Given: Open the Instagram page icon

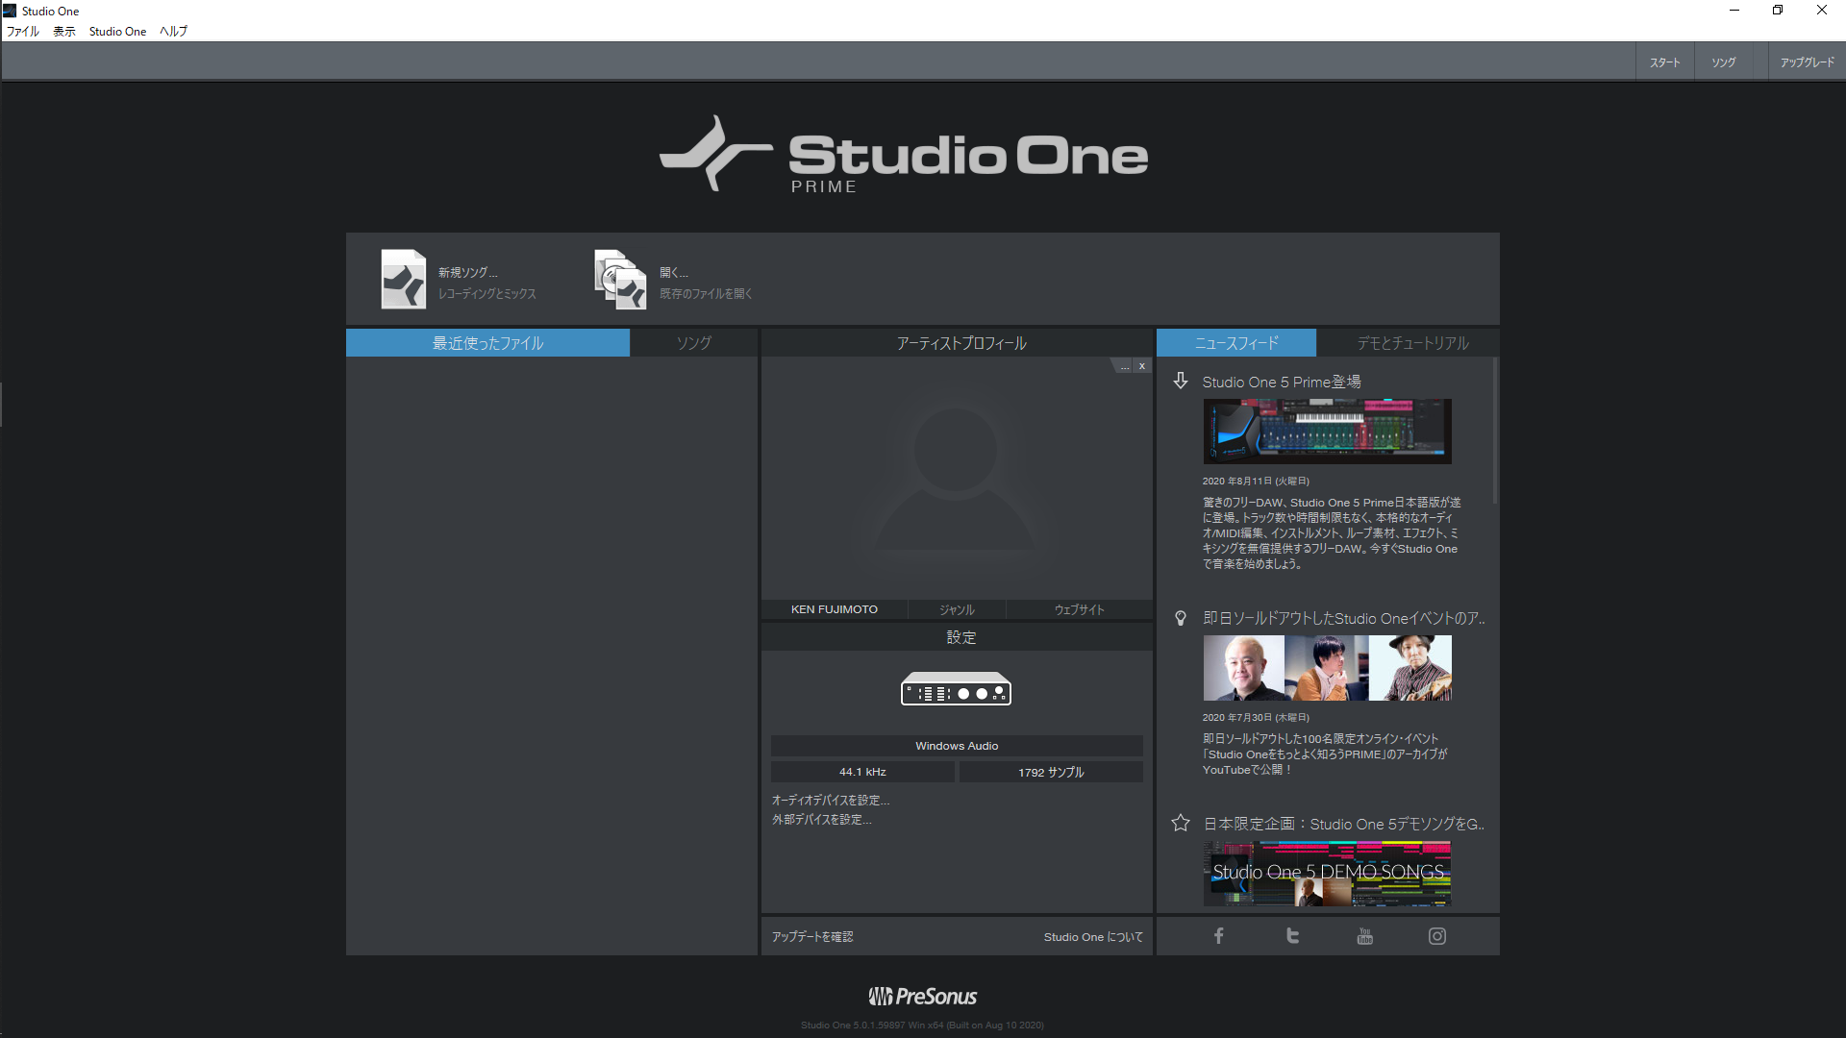Looking at the screenshot, I should pos(1436,936).
